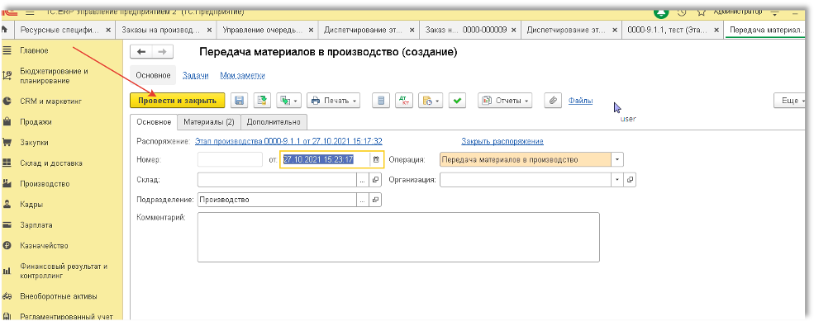The width and height of the screenshot is (814, 321).
Task: Click the post document icon next to save
Action: (262, 101)
